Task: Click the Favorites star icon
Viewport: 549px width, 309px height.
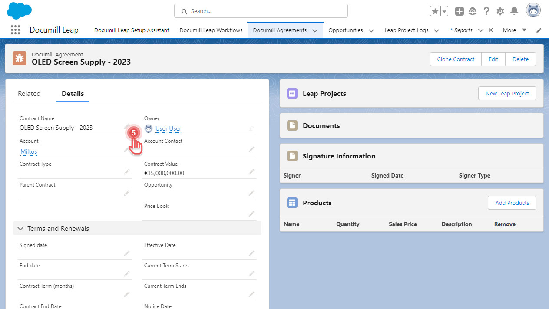Action: (435, 11)
